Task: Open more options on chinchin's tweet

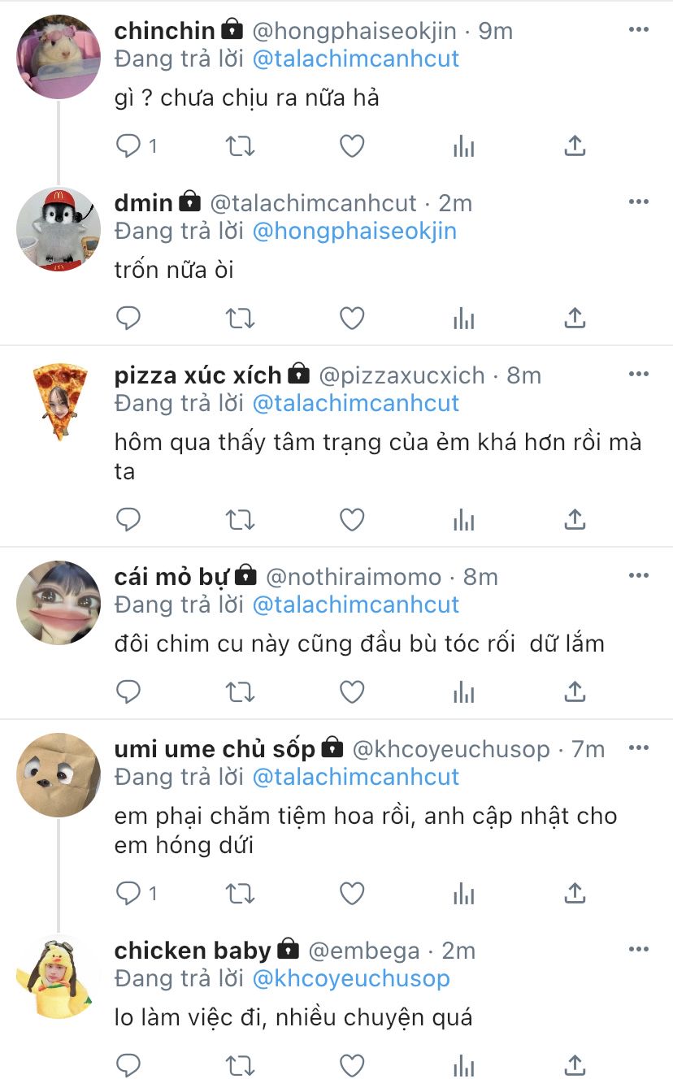Action: pyautogui.click(x=639, y=30)
